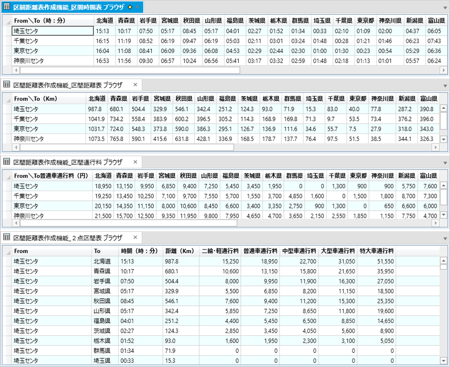Click the table icon on the 2点区間表 tab
450x367 pixels.
click(7, 237)
